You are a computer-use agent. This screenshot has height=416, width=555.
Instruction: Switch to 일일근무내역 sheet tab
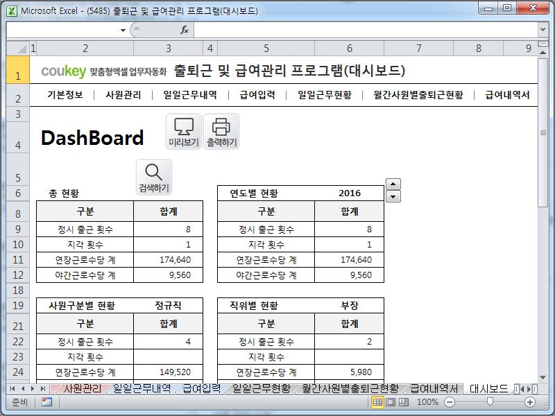click(142, 389)
